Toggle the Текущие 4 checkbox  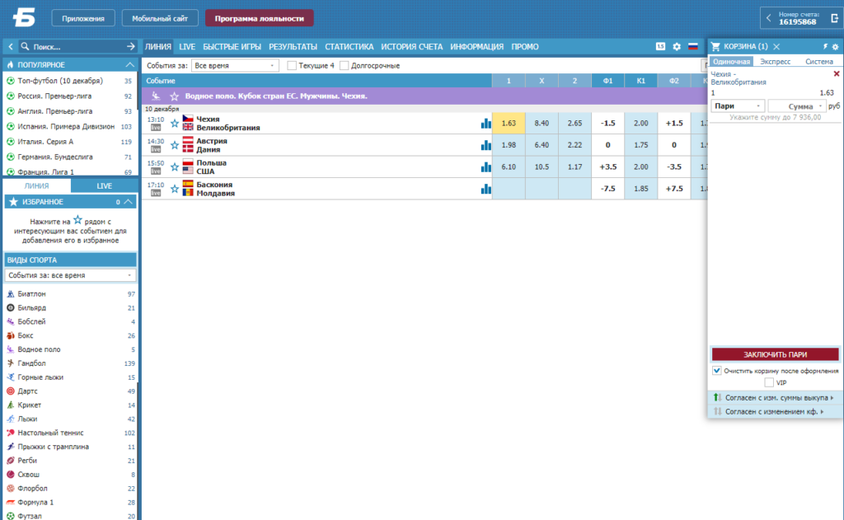tap(292, 66)
